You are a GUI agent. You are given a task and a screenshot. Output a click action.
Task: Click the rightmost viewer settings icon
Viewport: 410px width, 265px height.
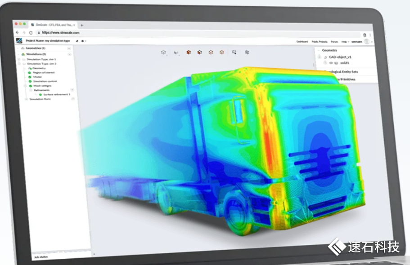[x=247, y=53]
